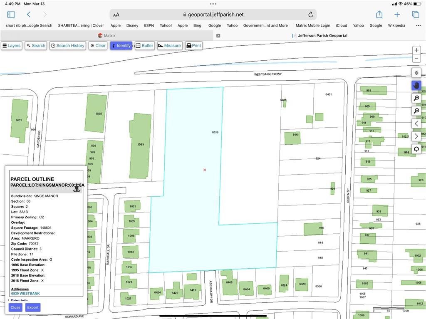Activate the pan hand tool
This screenshot has height=319, width=426.
(x=416, y=85)
